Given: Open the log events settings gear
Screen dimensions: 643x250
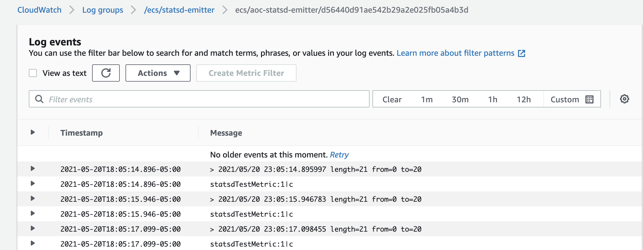Looking at the screenshot, I should [624, 99].
